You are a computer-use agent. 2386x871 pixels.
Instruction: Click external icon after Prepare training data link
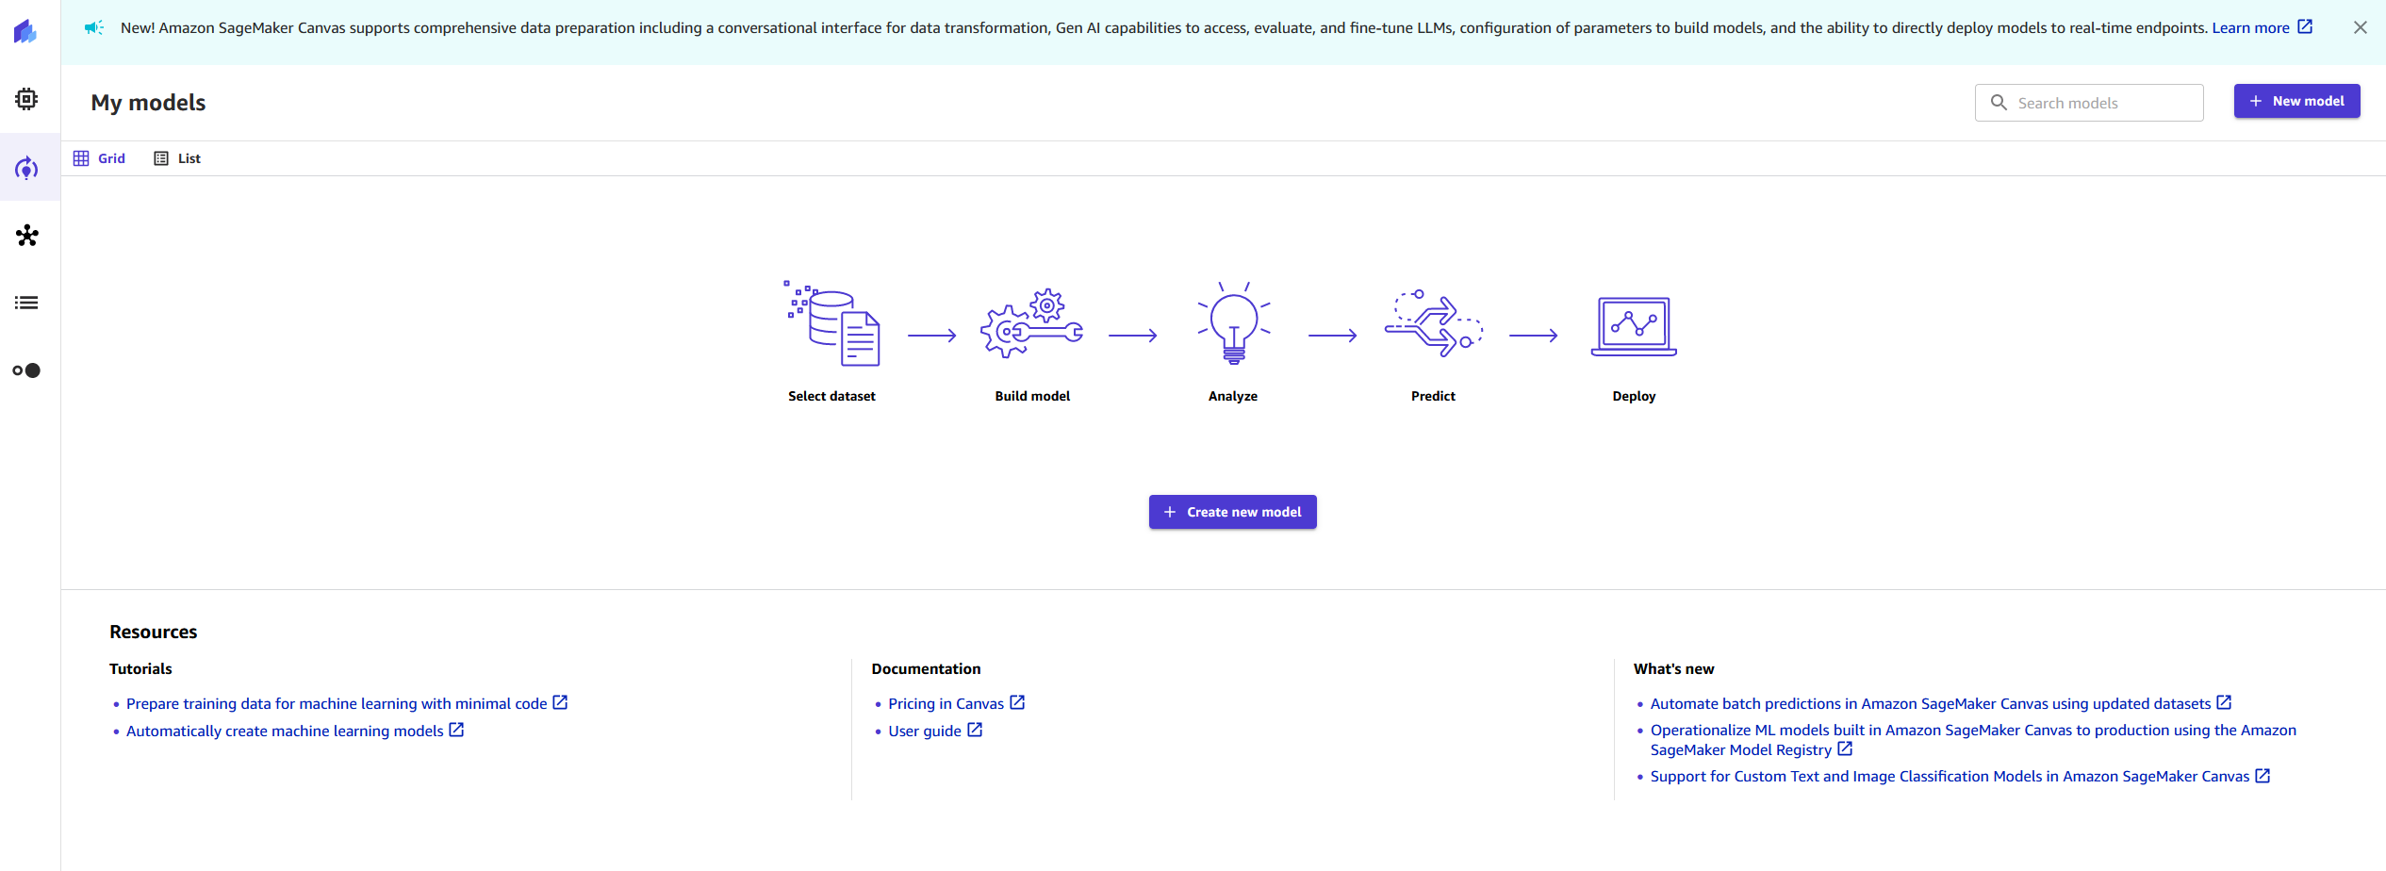tap(560, 702)
